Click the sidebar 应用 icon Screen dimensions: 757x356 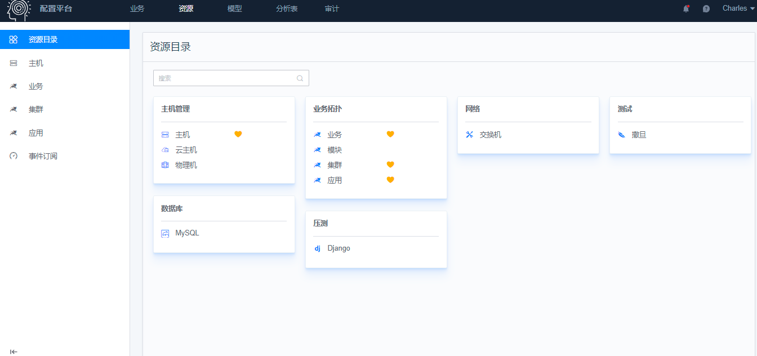[x=14, y=133]
